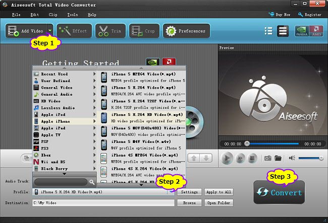Choose iPhone 5 H.264 HD Video profile
The height and width of the screenshot is (223, 328).
[142, 118]
